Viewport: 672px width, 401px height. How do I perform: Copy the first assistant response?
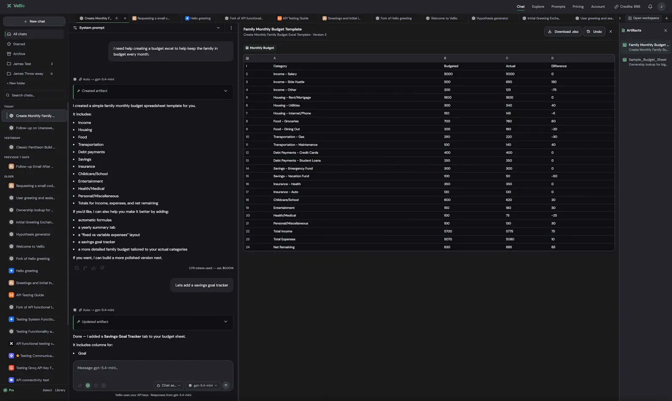(76, 268)
